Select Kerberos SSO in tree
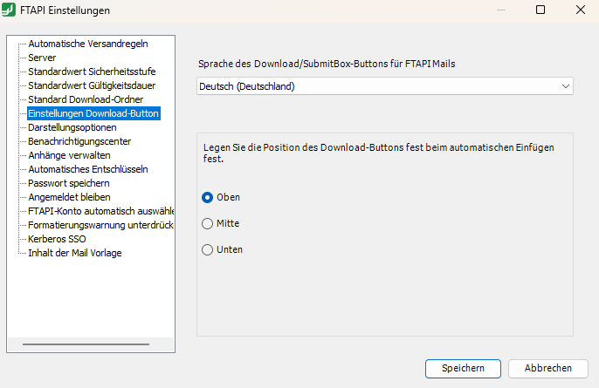The width and height of the screenshot is (599, 388). pos(58,239)
